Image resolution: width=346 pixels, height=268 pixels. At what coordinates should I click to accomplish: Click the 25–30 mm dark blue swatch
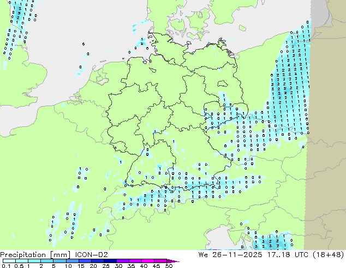[x=110, y=261]
